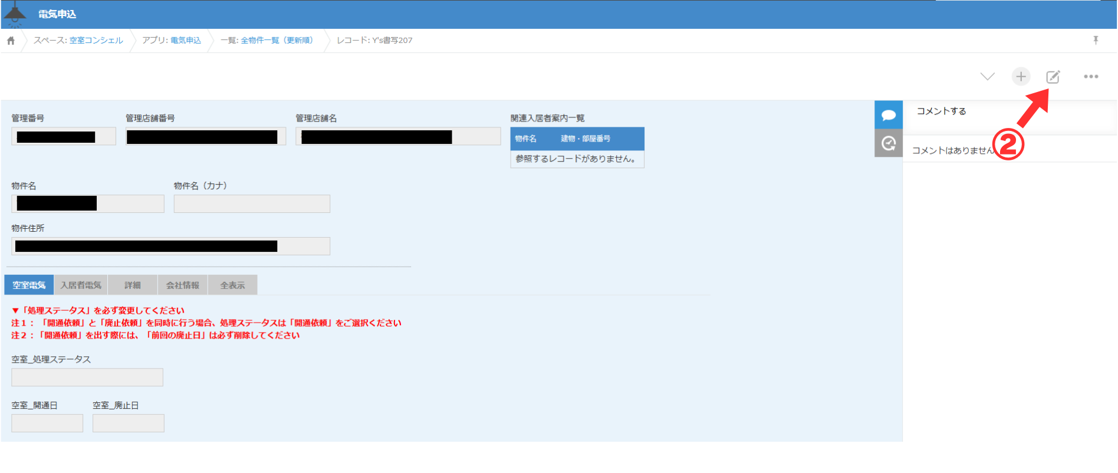Click the home icon in breadcrumb
Image resolution: width=1118 pixels, height=473 pixels.
coord(11,41)
